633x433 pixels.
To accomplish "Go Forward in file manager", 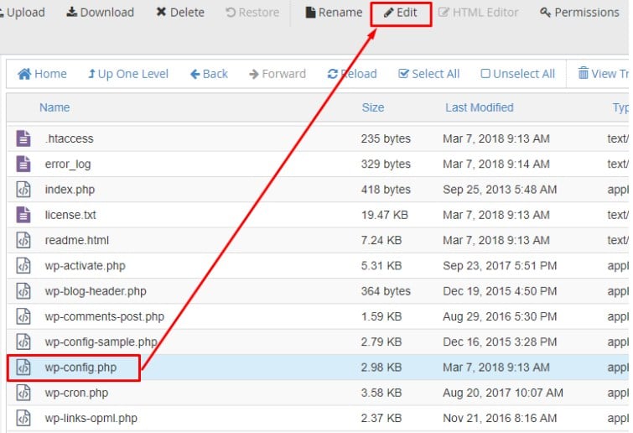I will click(x=278, y=74).
